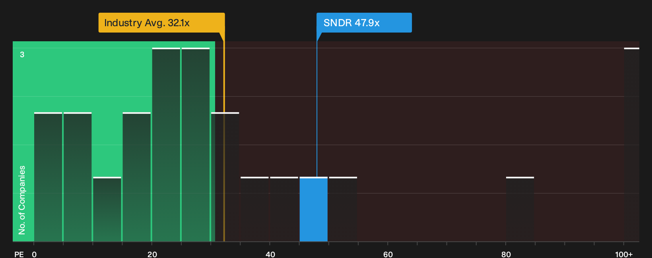Click the bar for PE 30-35
The image size is (652, 258).
click(x=225, y=177)
